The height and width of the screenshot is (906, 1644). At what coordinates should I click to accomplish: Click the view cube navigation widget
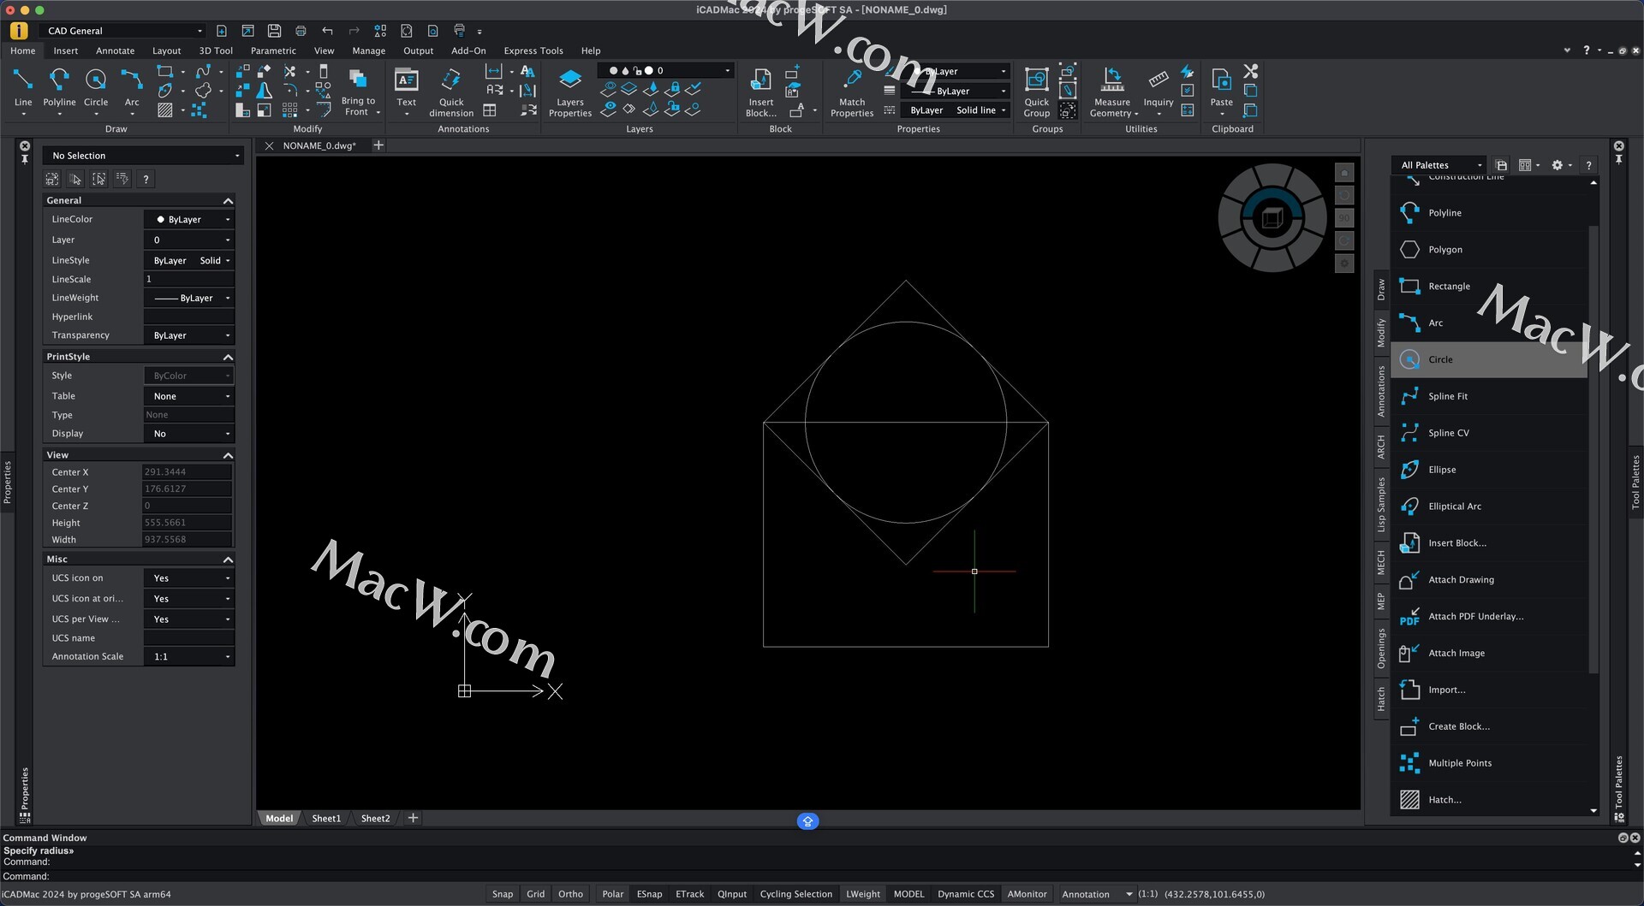pyautogui.click(x=1272, y=218)
